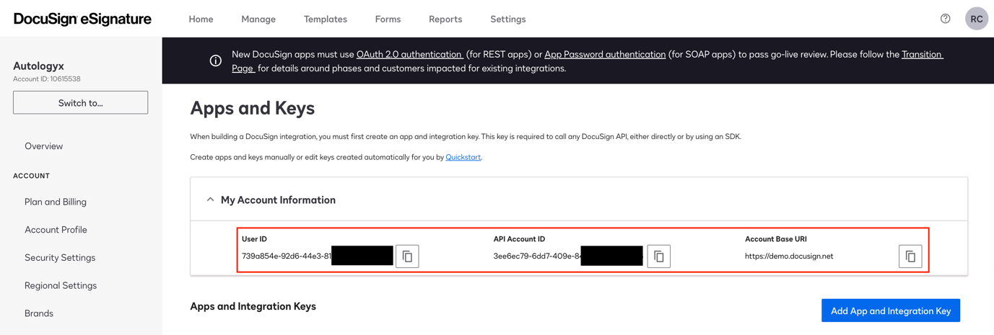Open the Transition Page link
This screenshot has height=335, width=994.
tap(922, 54)
